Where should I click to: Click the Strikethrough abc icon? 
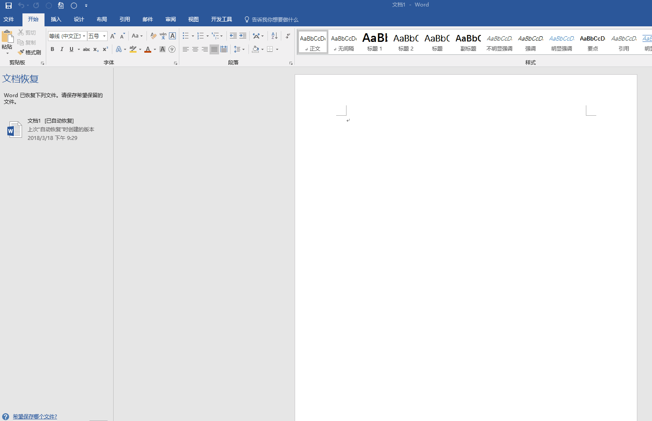86,49
